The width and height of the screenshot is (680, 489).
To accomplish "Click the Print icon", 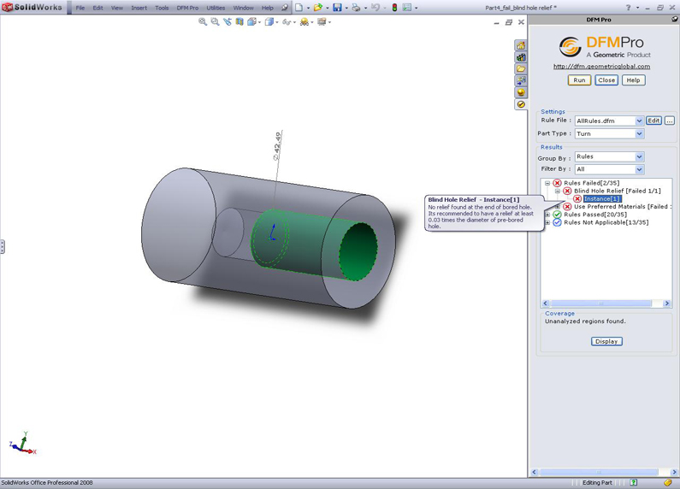I will coord(356,8).
